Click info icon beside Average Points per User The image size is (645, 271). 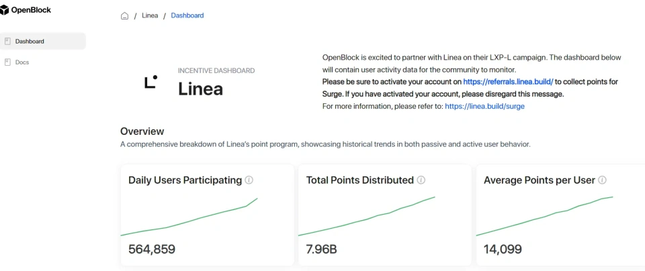[603, 180]
